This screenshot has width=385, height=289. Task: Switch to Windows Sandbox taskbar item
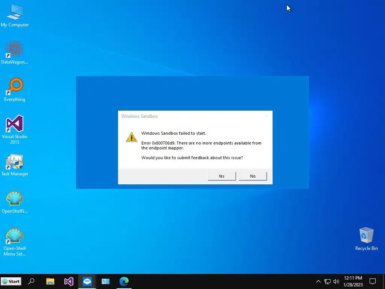pos(87,281)
